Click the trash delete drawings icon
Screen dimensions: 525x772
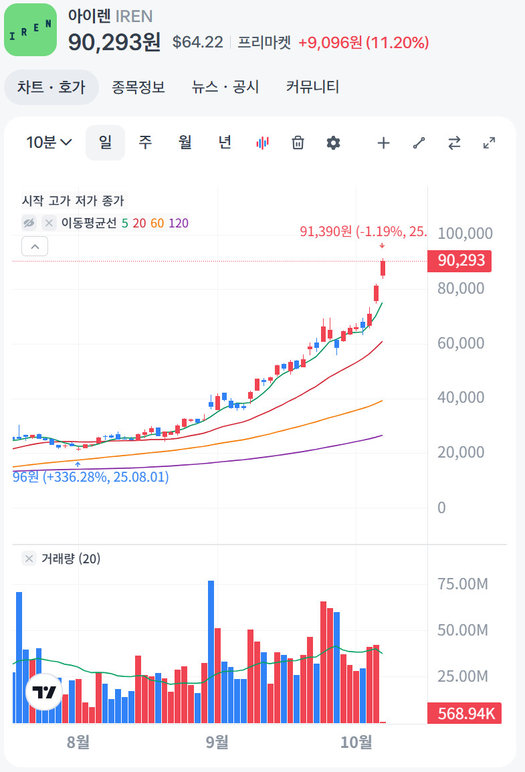[298, 142]
